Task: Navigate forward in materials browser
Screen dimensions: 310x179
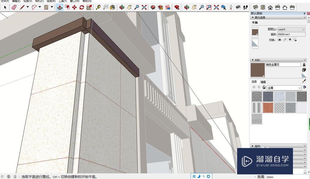Action: click(259, 87)
